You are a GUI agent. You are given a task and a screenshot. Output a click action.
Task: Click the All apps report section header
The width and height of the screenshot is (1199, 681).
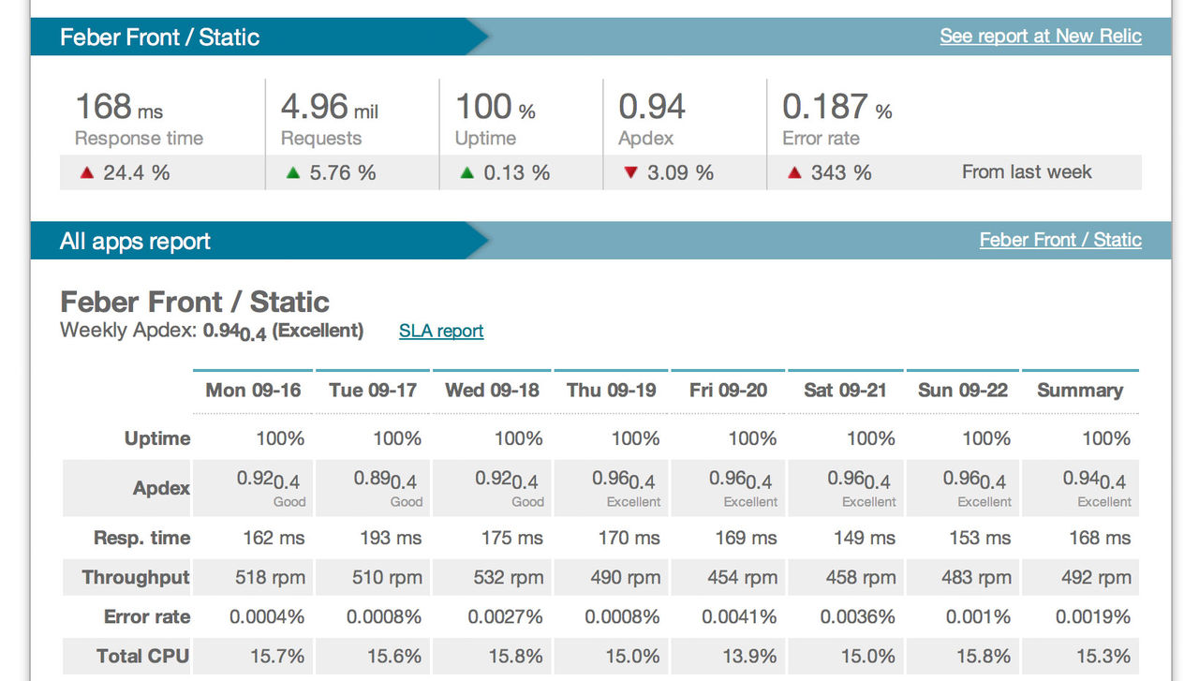pyautogui.click(x=135, y=241)
